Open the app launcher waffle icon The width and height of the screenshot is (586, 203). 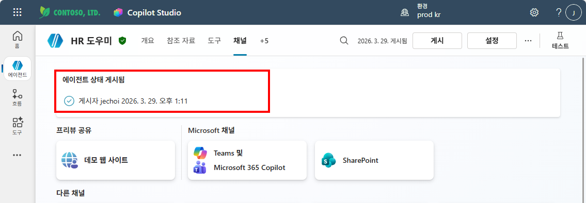click(17, 12)
